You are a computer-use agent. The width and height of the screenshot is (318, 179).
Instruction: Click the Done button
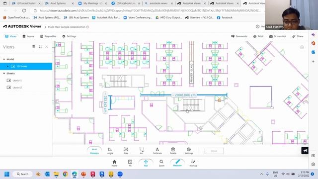[214, 151]
